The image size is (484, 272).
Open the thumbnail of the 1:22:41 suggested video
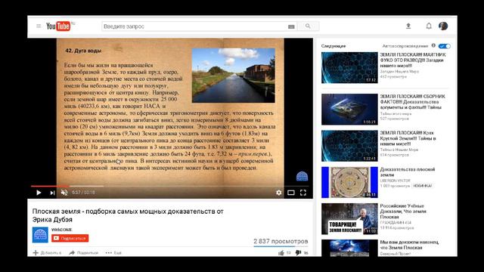click(x=349, y=146)
